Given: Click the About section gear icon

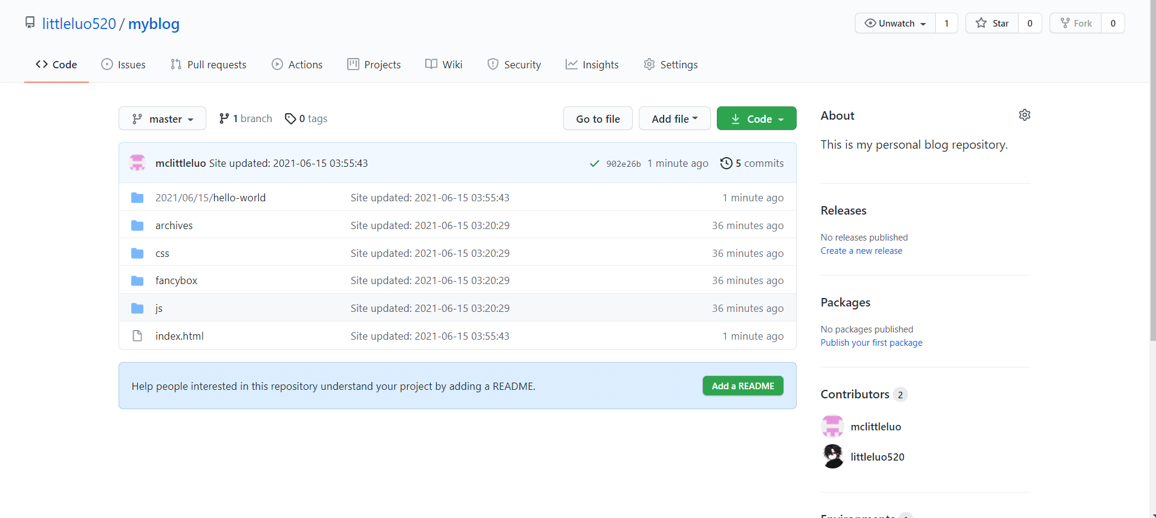Looking at the screenshot, I should [x=1024, y=115].
